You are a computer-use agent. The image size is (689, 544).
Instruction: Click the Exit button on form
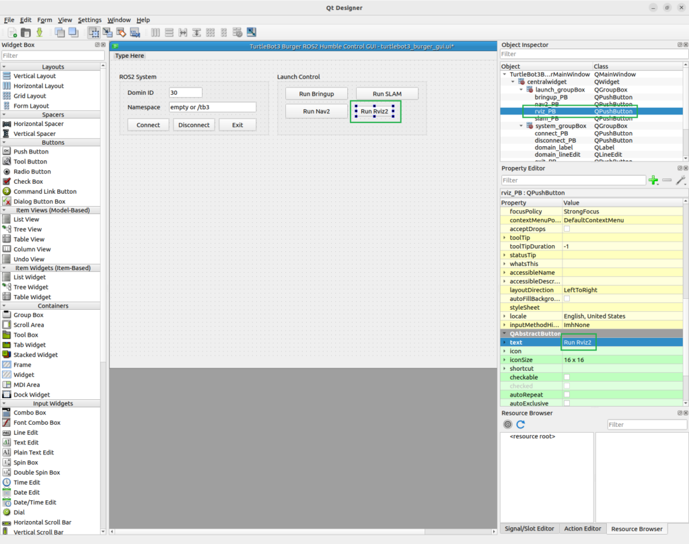(x=238, y=125)
